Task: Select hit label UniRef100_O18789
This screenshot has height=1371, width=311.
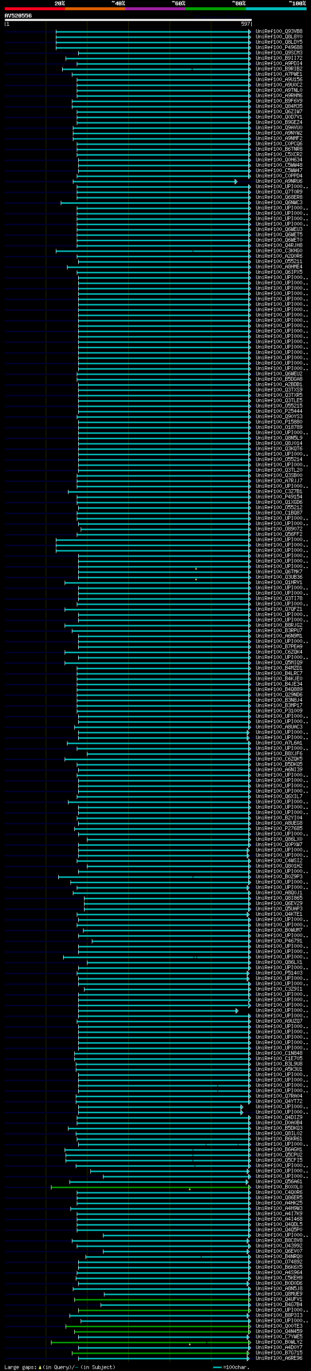Action: pos(279,427)
